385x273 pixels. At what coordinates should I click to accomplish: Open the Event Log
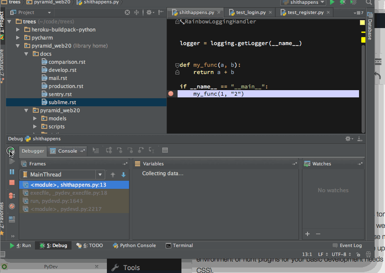(x=347, y=245)
